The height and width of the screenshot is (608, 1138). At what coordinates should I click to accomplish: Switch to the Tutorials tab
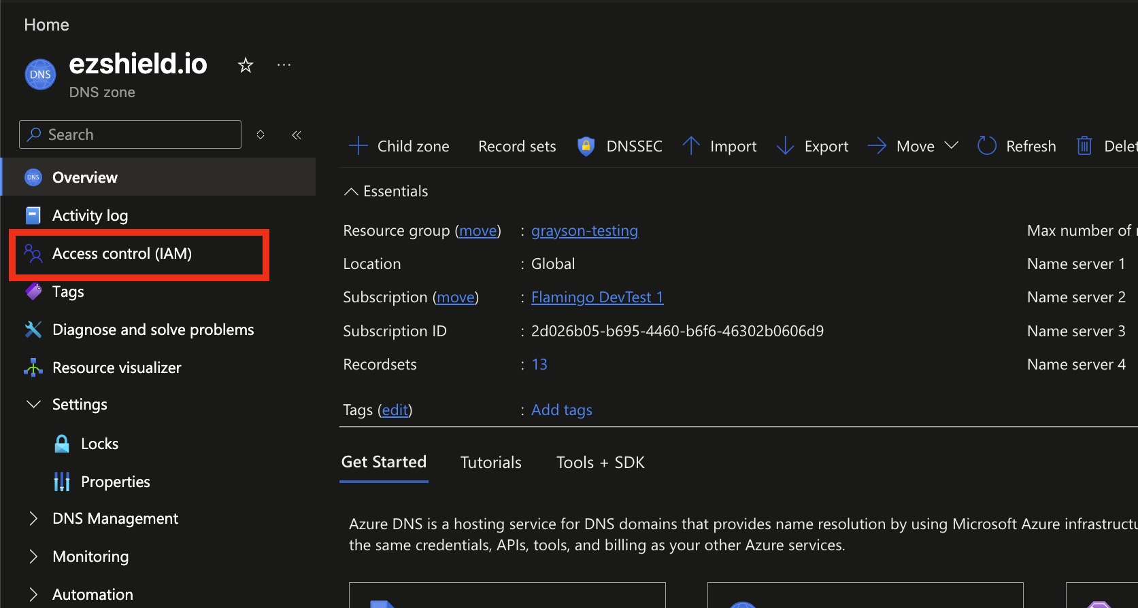[x=490, y=463]
